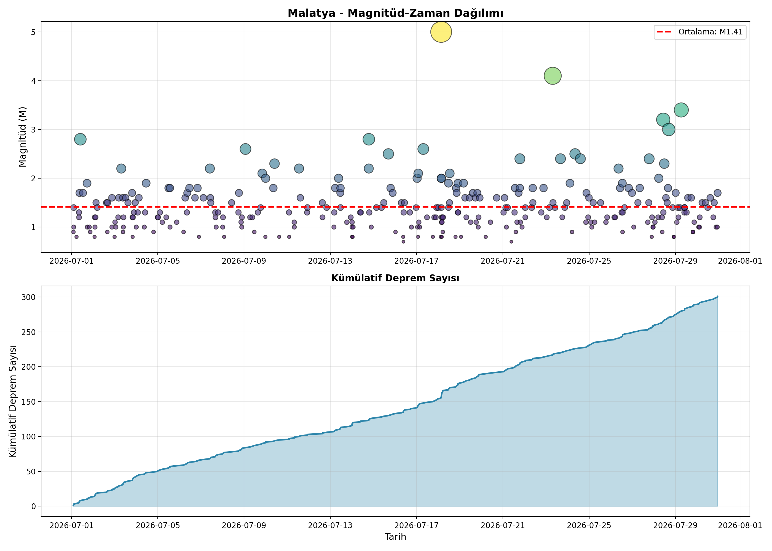772x551 pixels.
Task: Click the "250" tick on cumulative chart
Action: 28,332
